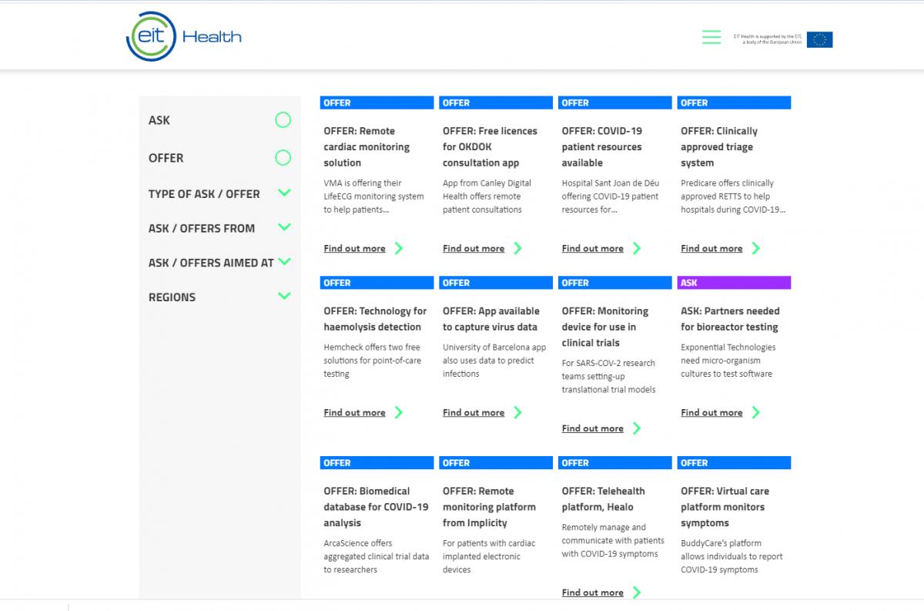
Task: Select the OFFER filter radio circle
Action: tap(283, 158)
